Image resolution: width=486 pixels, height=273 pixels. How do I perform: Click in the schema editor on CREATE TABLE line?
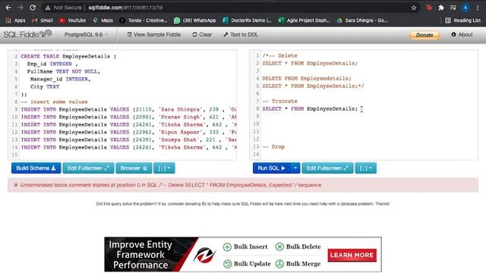click(x=68, y=56)
